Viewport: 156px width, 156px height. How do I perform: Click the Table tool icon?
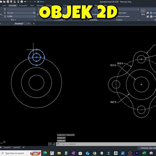(143, 12)
